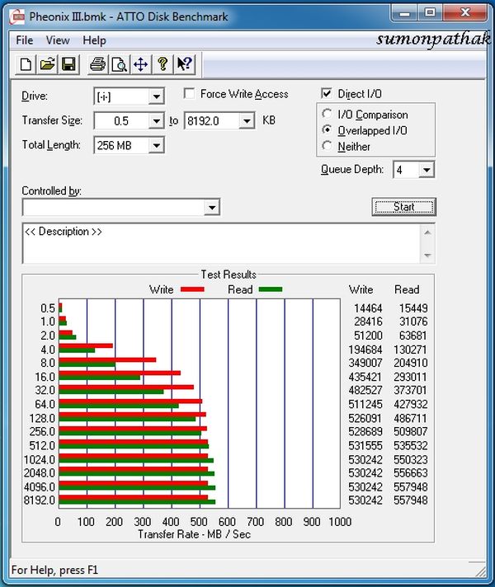
Task: Expand Transfer Size minimum 0.5 dropdown
Action: tap(156, 121)
